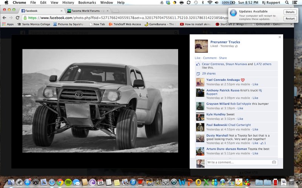302x188 pixels.
Task: Launch Microsoft Word from the dock
Action: tap(182, 182)
